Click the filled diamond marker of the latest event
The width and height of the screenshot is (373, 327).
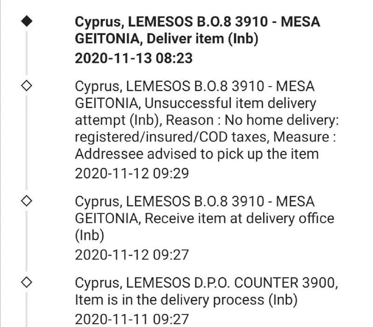[27, 22]
